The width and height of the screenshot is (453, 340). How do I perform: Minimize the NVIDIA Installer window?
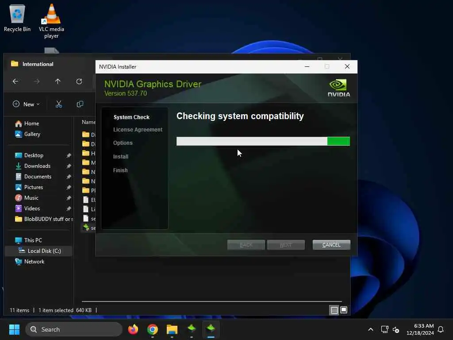click(307, 66)
